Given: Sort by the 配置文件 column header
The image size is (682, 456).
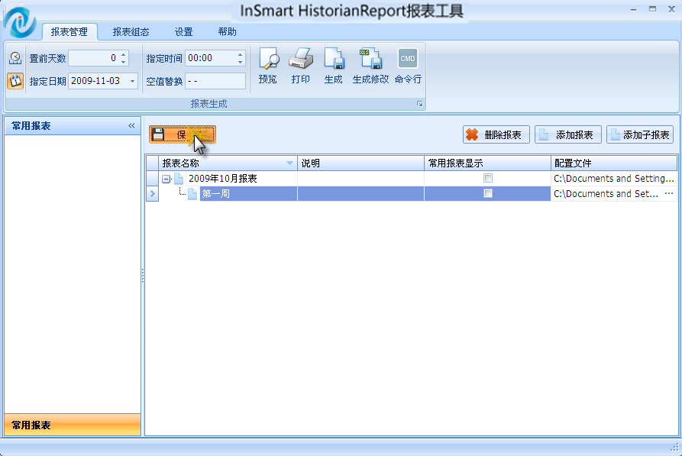Looking at the screenshot, I should tap(614, 163).
